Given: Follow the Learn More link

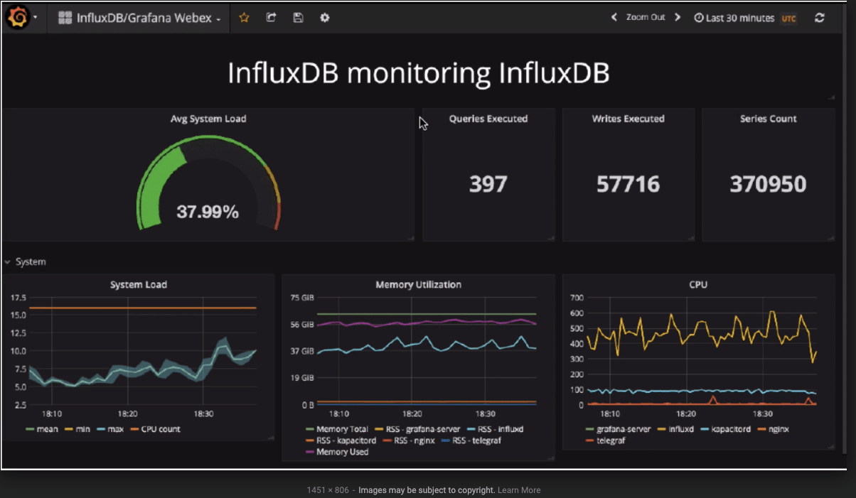Looking at the screenshot, I should tap(519, 490).
